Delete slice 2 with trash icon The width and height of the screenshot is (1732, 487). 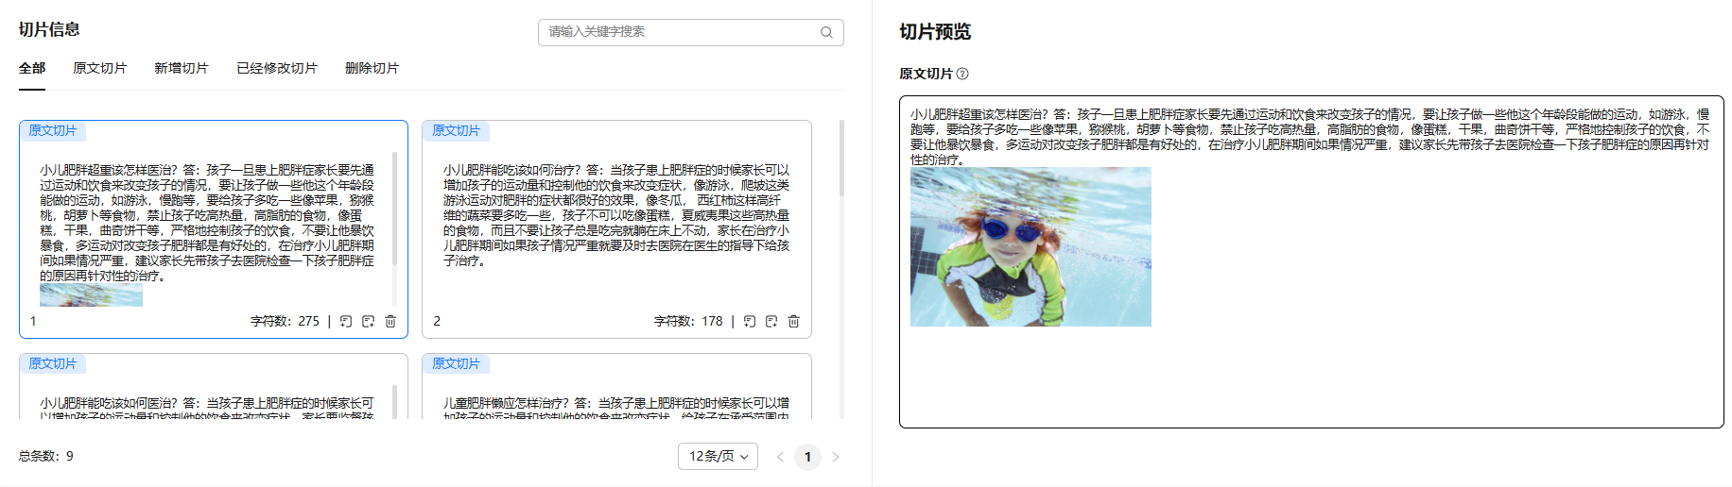coord(794,322)
